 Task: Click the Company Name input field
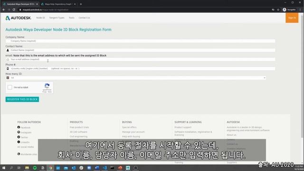coord(140,41)
